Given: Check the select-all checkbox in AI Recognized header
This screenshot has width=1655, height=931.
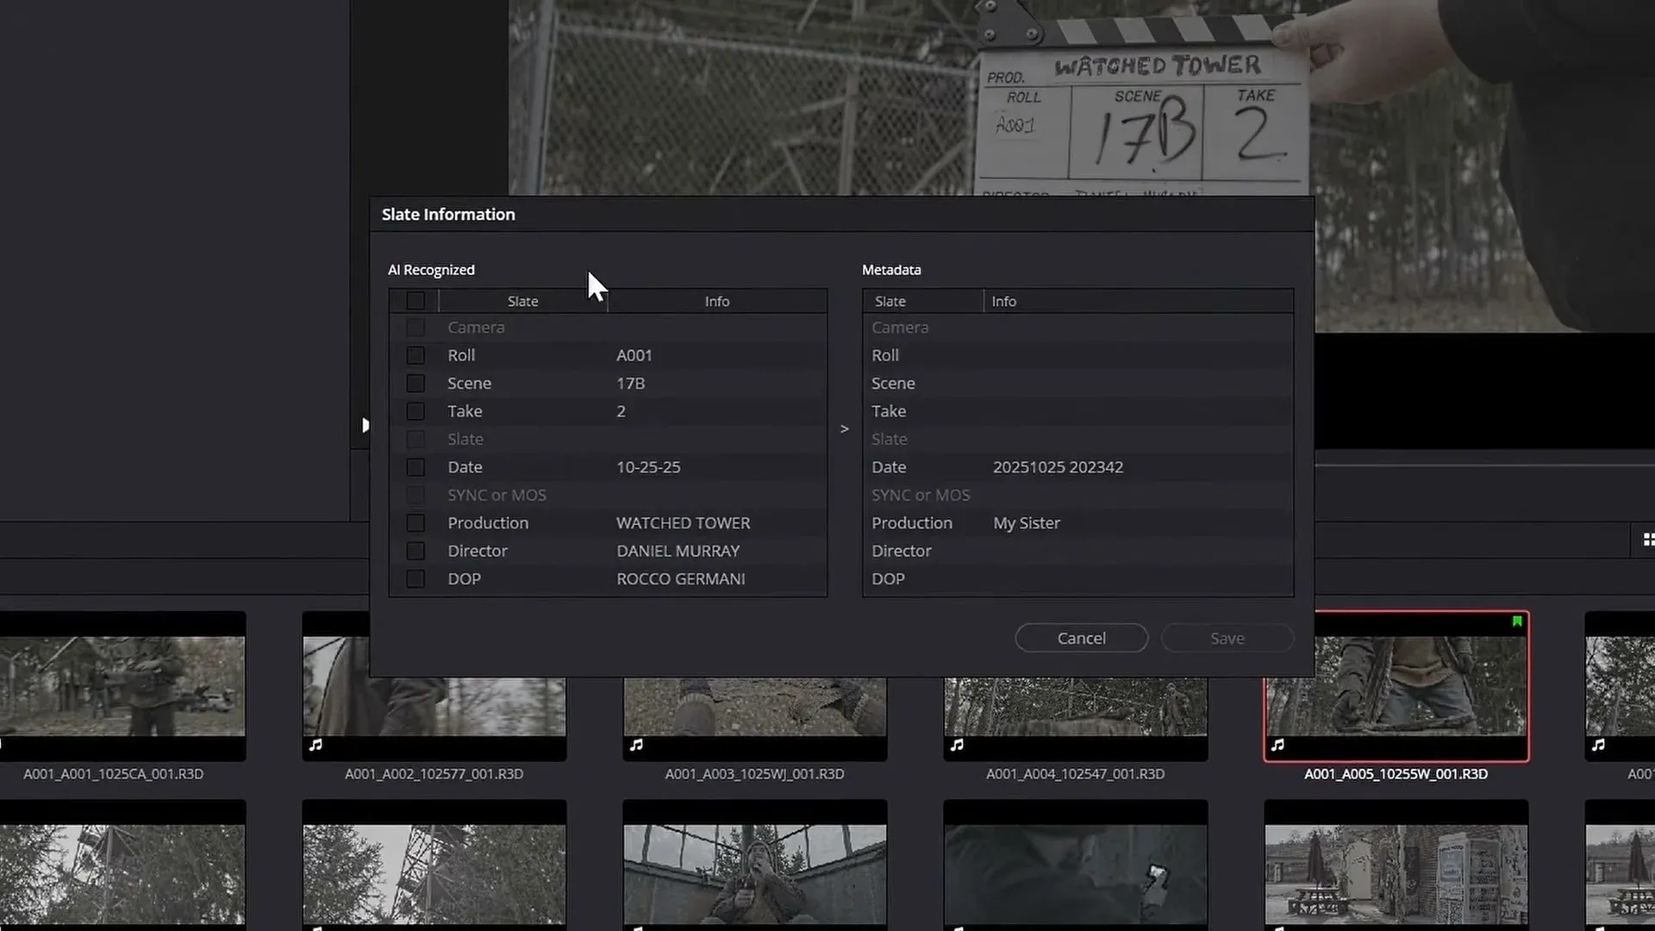Looking at the screenshot, I should pos(415,301).
